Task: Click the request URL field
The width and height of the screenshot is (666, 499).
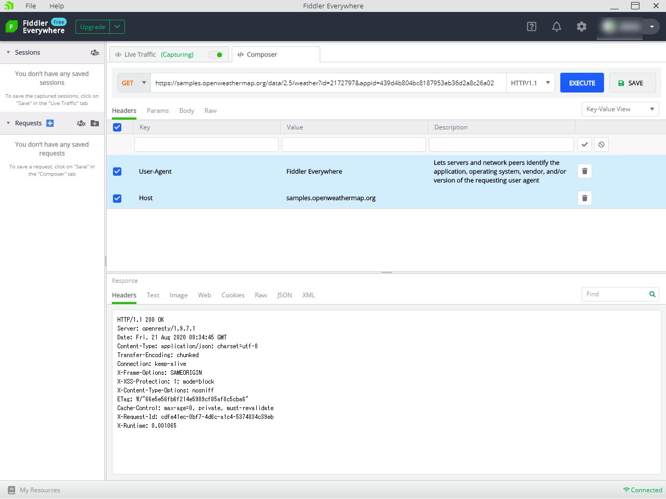Action: pos(328,83)
